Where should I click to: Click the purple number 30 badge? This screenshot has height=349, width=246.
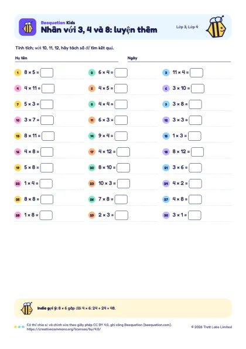click(x=166, y=215)
